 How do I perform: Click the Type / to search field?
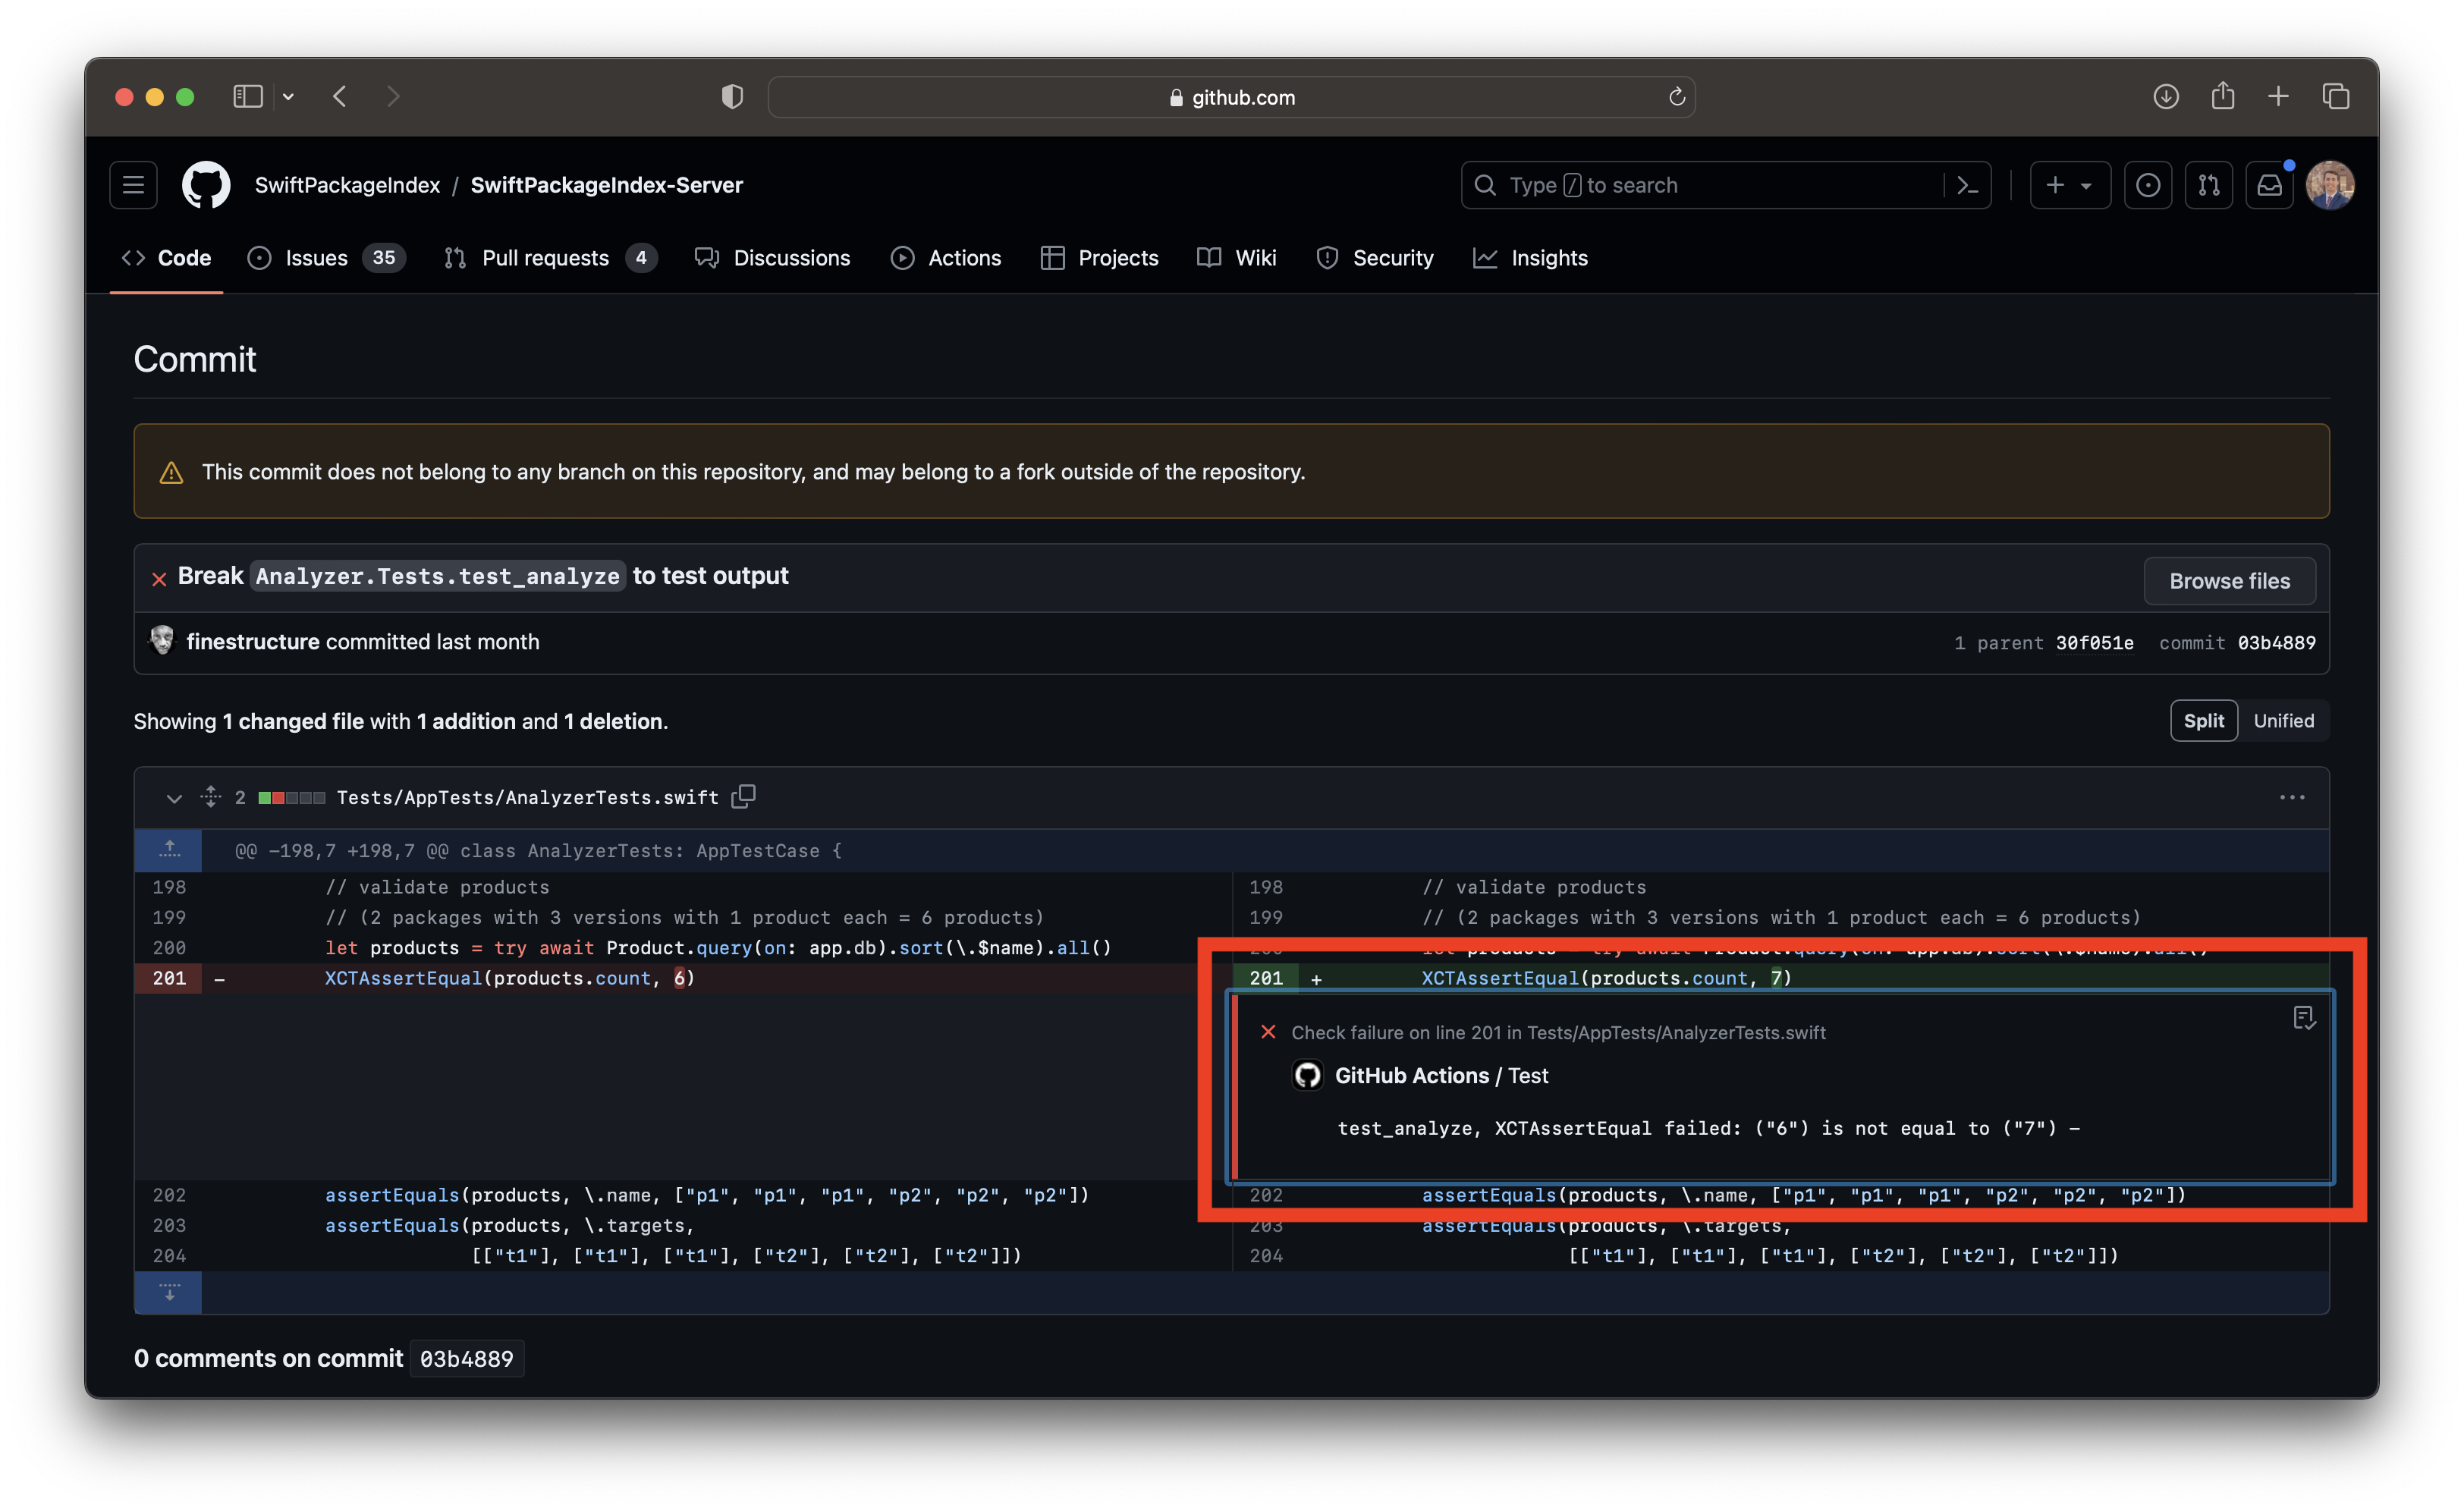[x=1700, y=185]
